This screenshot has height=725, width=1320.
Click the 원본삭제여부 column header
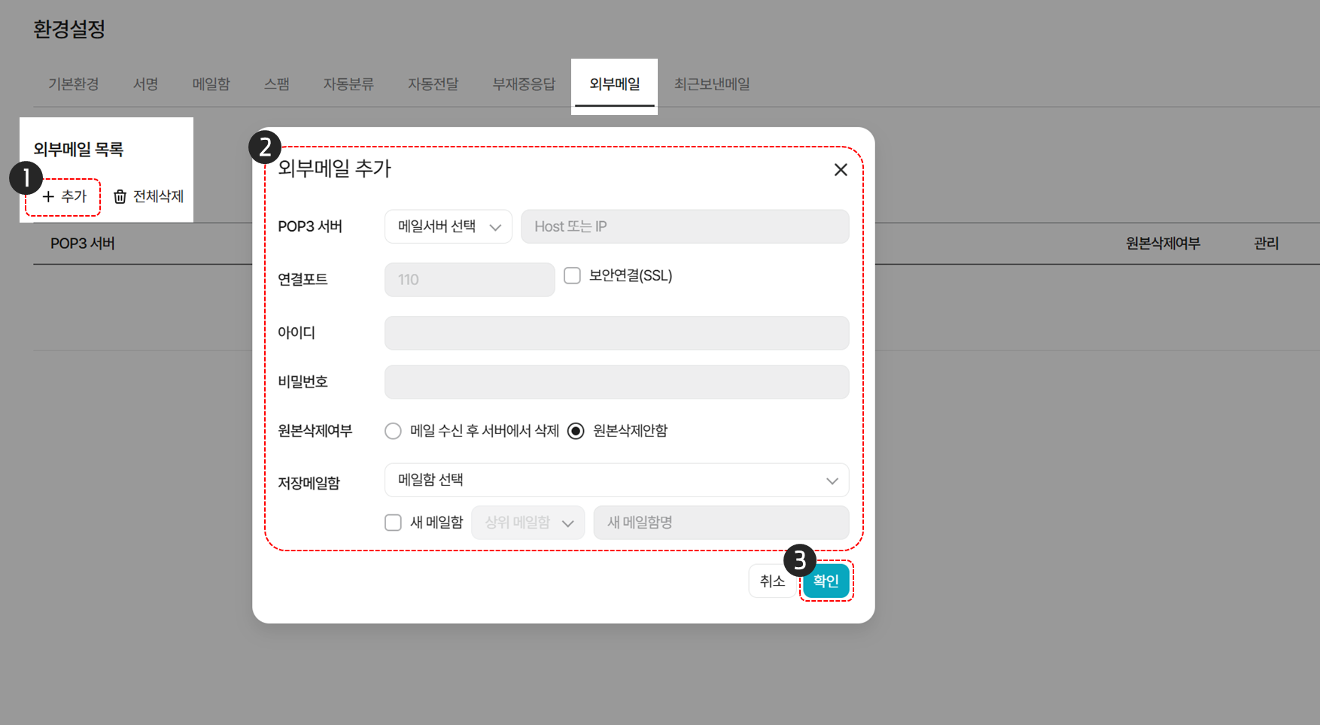(1163, 244)
